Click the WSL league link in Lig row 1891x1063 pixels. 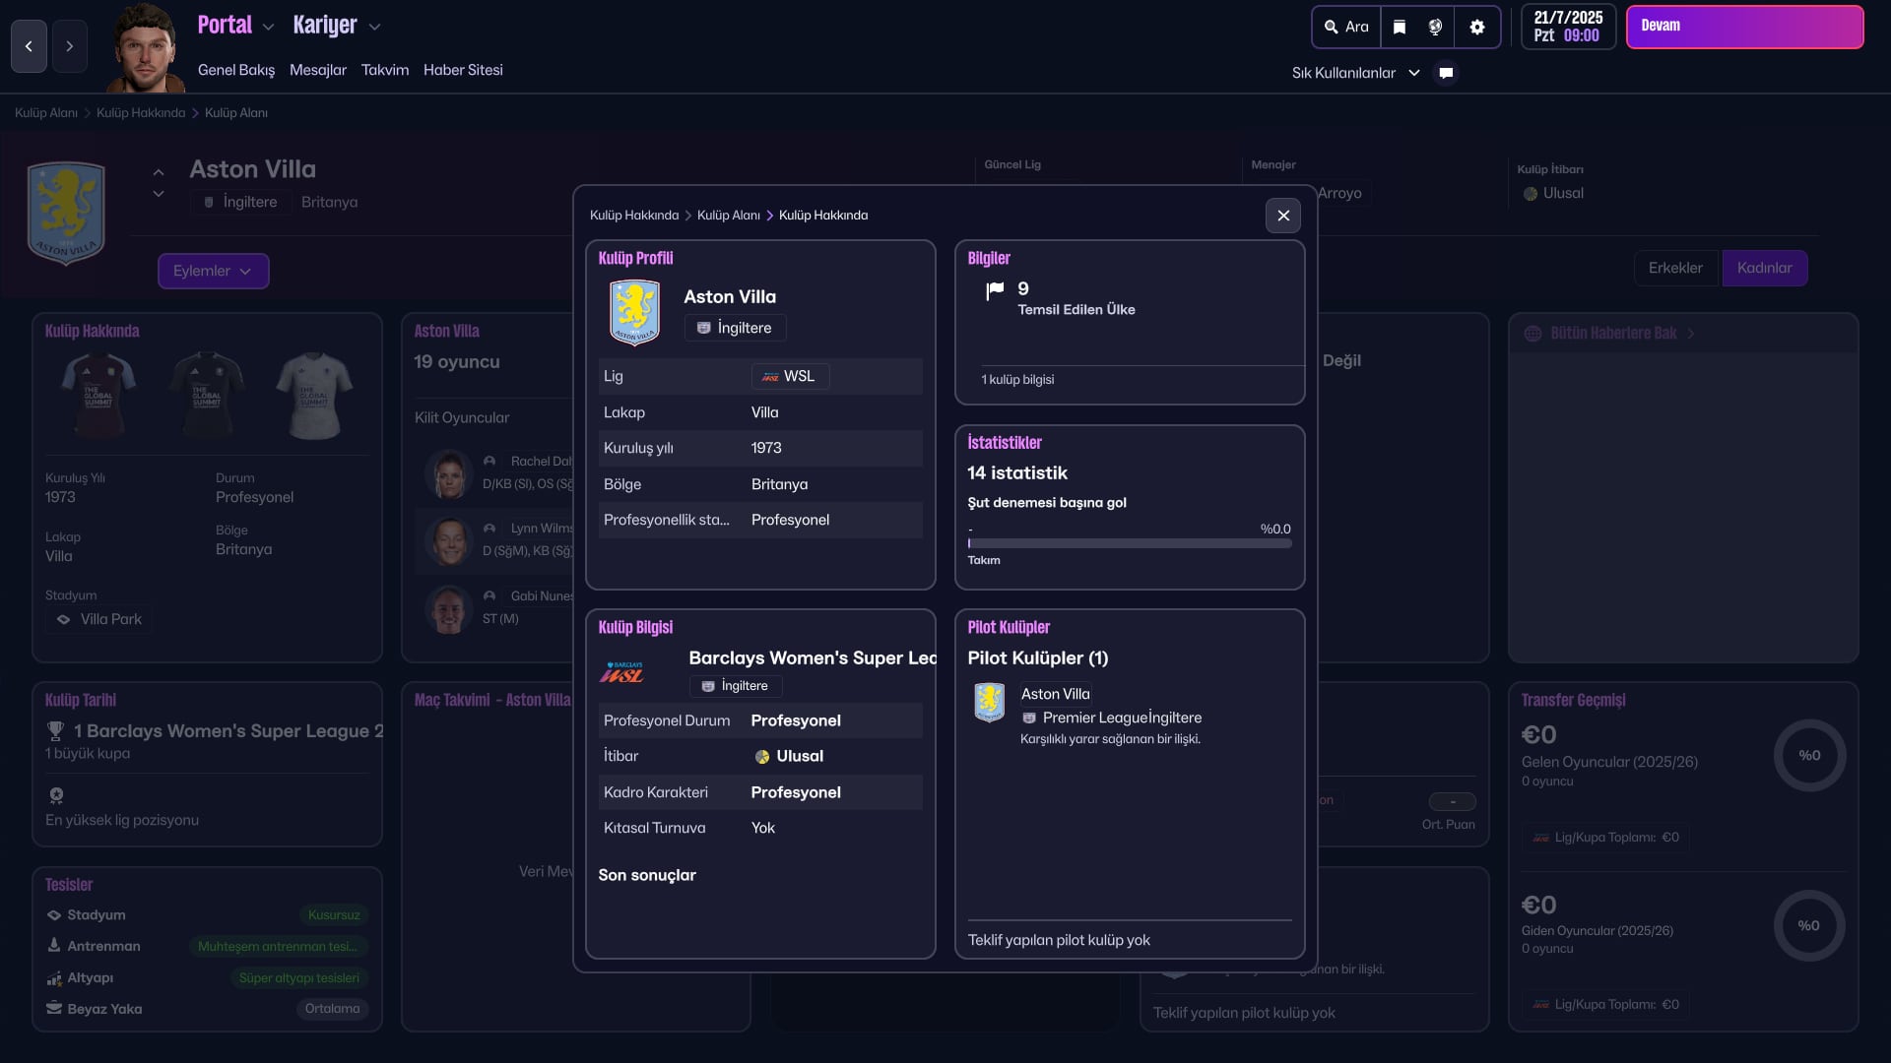[790, 376]
